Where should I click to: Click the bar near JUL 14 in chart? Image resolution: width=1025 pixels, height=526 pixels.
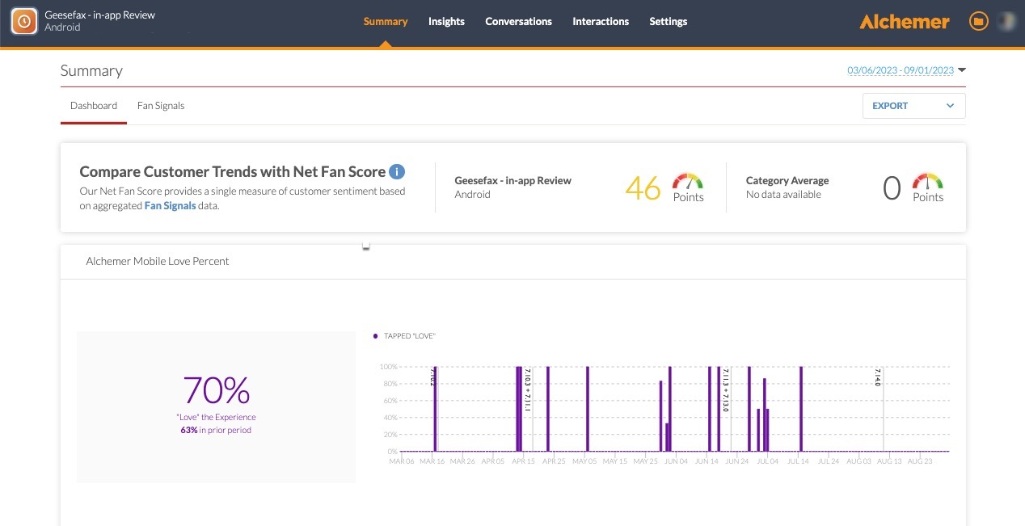point(801,409)
